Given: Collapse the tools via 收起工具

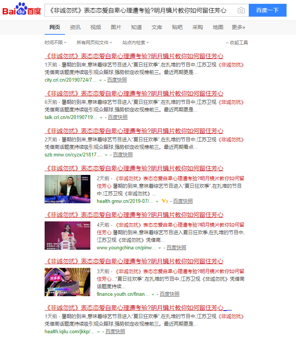Looking at the screenshot, I should [x=237, y=43].
